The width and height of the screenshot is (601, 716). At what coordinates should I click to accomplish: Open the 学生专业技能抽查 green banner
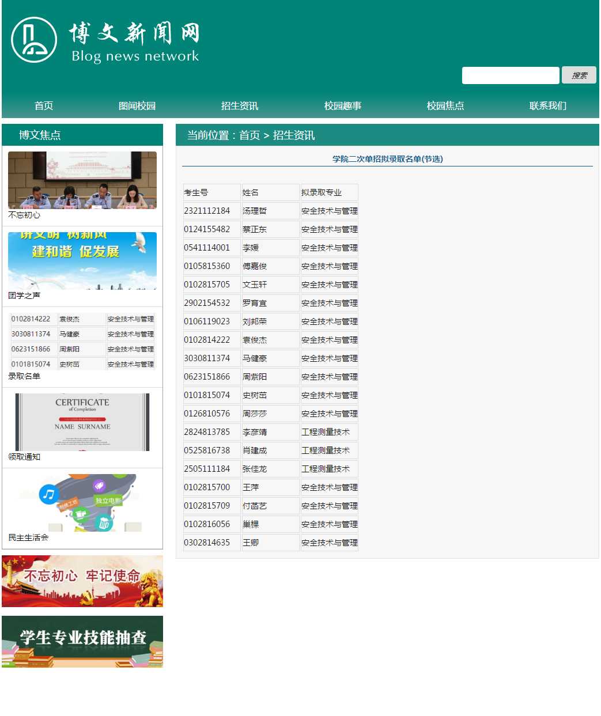point(82,641)
